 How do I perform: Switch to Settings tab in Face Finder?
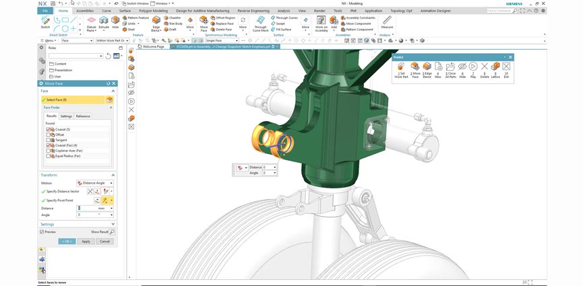[67, 116]
